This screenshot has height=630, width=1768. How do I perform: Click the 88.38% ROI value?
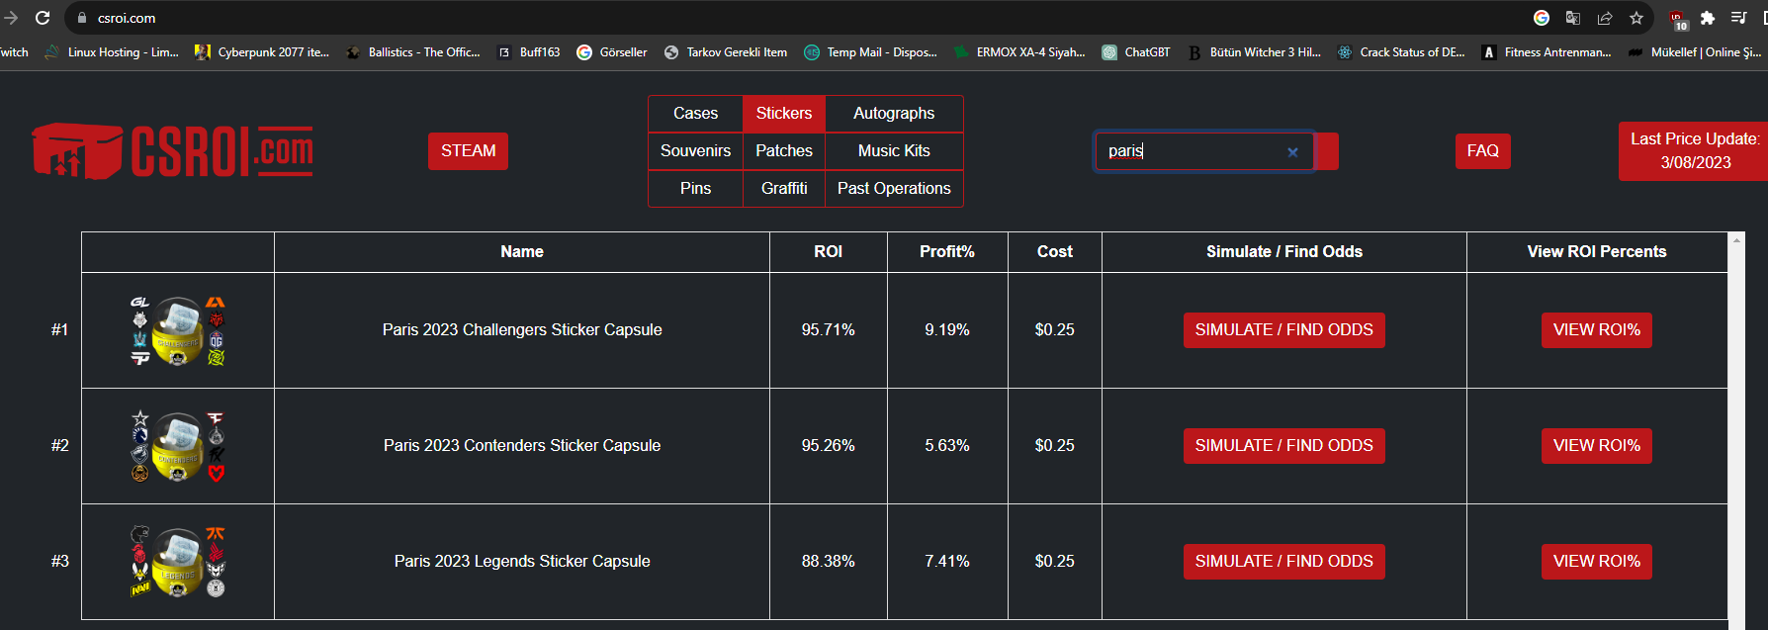pyautogui.click(x=829, y=562)
